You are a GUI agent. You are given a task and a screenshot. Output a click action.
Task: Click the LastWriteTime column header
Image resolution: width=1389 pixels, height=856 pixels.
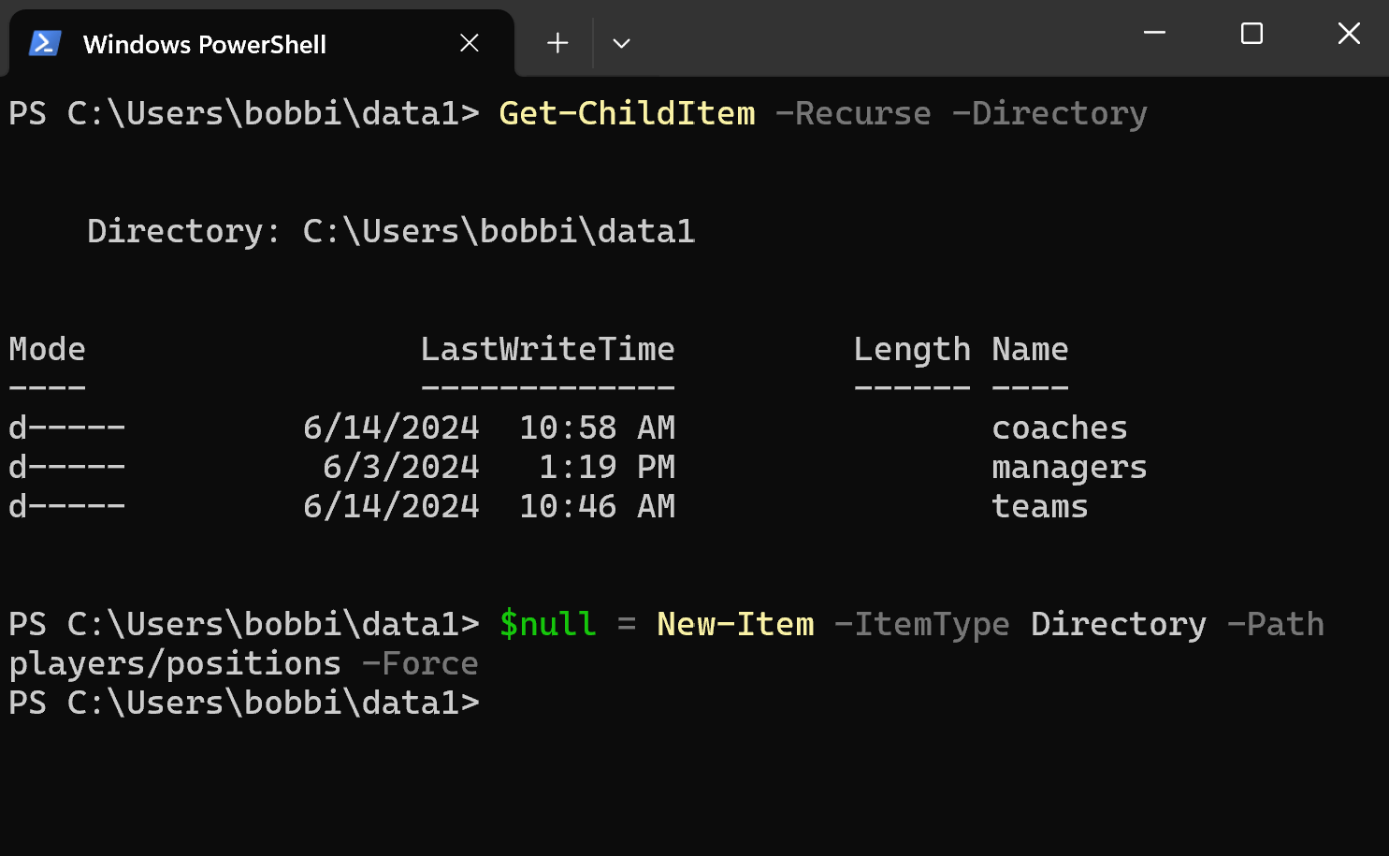547,350
